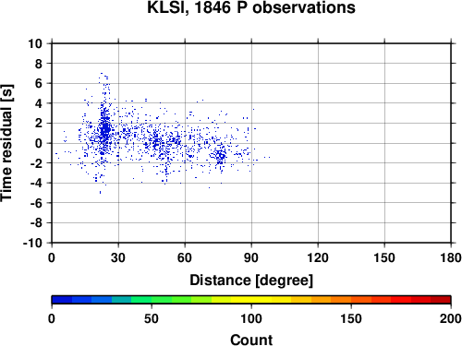Viewport: 462px width, 346px height.
Task: Click the y-axis tick label '10'
Action: point(35,43)
